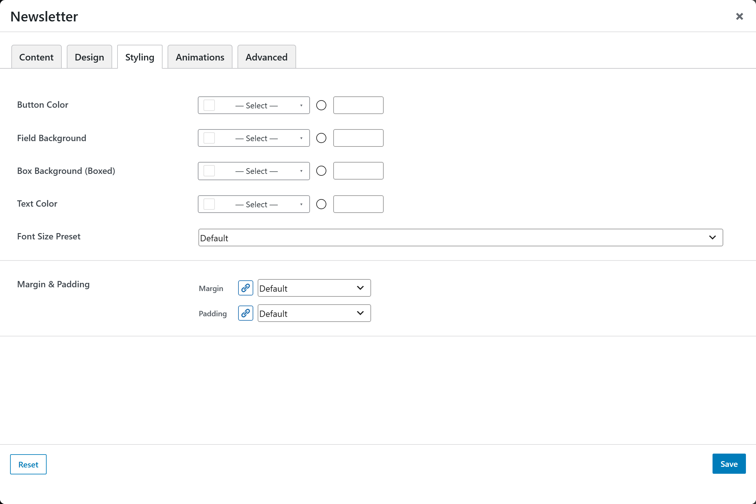Open the Button Color Select dropdown
Screen dimensions: 756x504
[254, 105]
